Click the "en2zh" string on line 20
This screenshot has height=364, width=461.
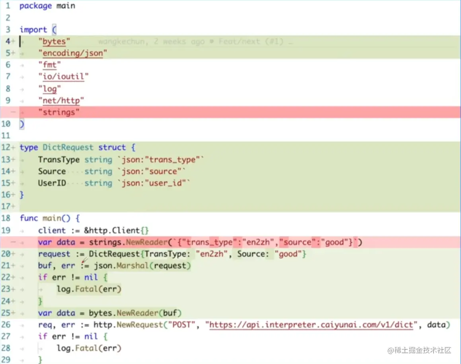211,254
